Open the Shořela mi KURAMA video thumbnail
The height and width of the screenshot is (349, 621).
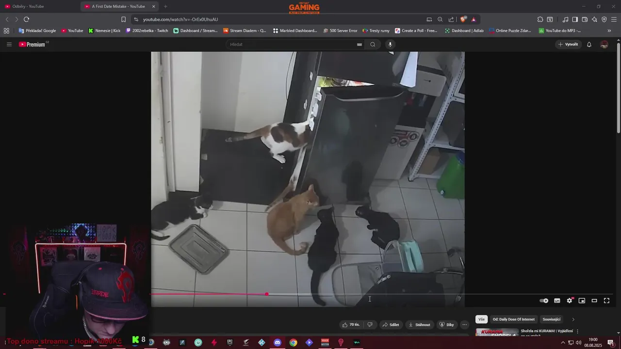497,333
